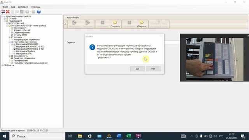Open the Word app on the taskbar
This screenshot has height=140, width=249.
pos(119,136)
